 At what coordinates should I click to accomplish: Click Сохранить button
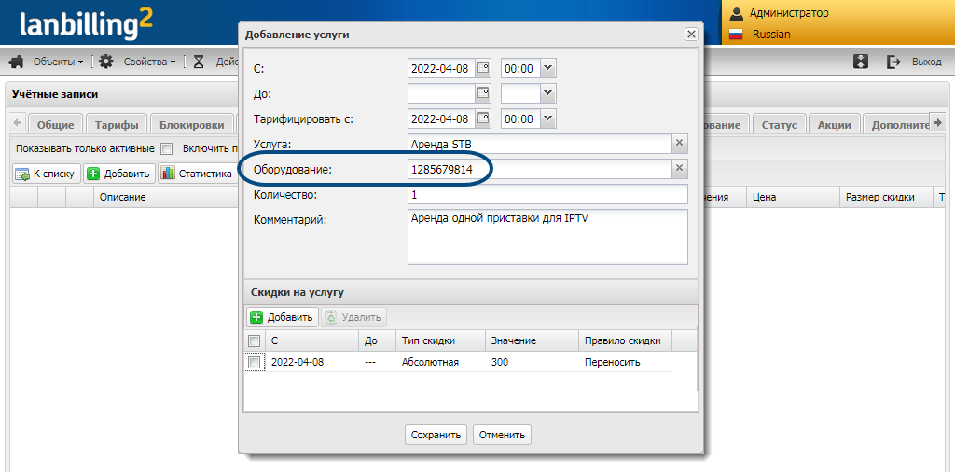click(x=436, y=435)
